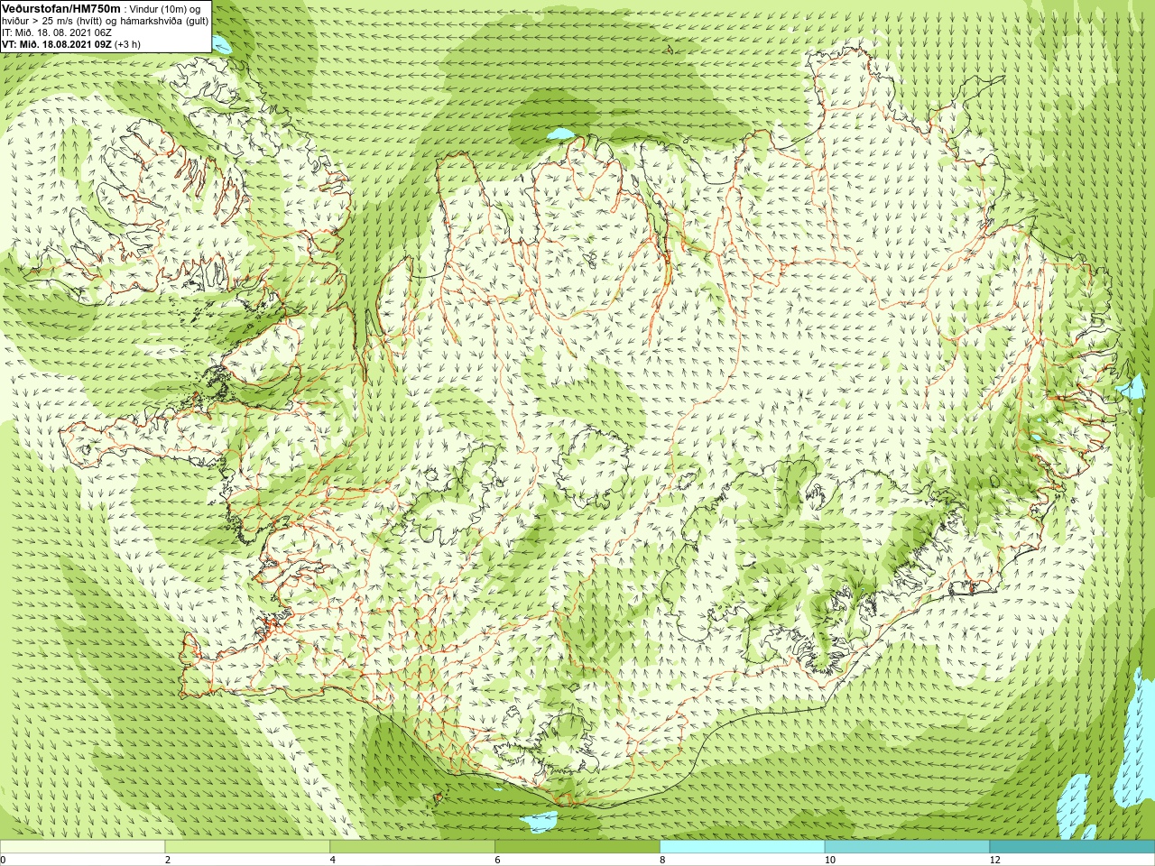Viewport: 1155px width, 866px height.
Task: Click the 'VT: Mið. 18.08.2021 09Z (+3 h)' line
Action: 71,44
